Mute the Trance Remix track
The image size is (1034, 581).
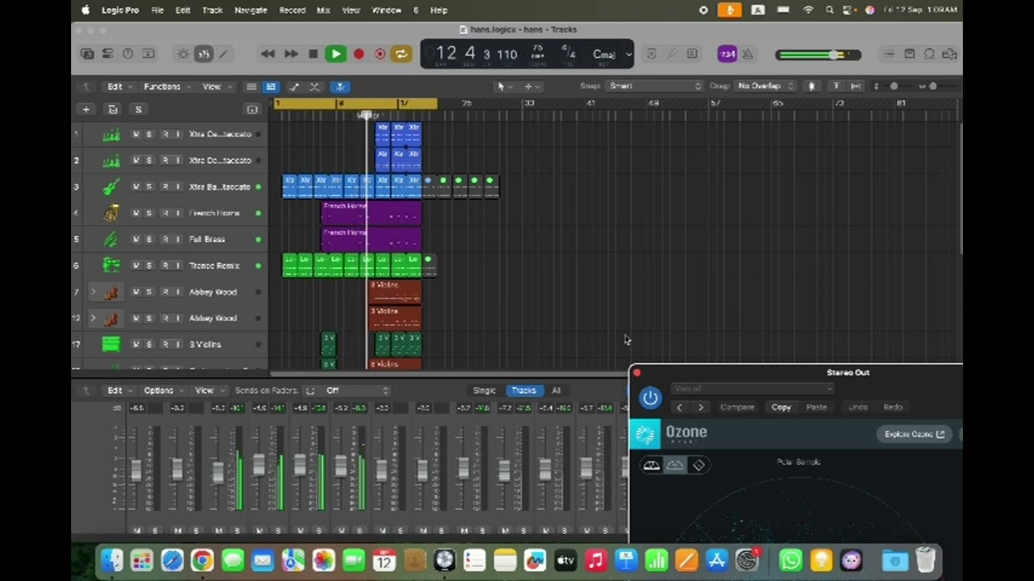pyautogui.click(x=136, y=265)
